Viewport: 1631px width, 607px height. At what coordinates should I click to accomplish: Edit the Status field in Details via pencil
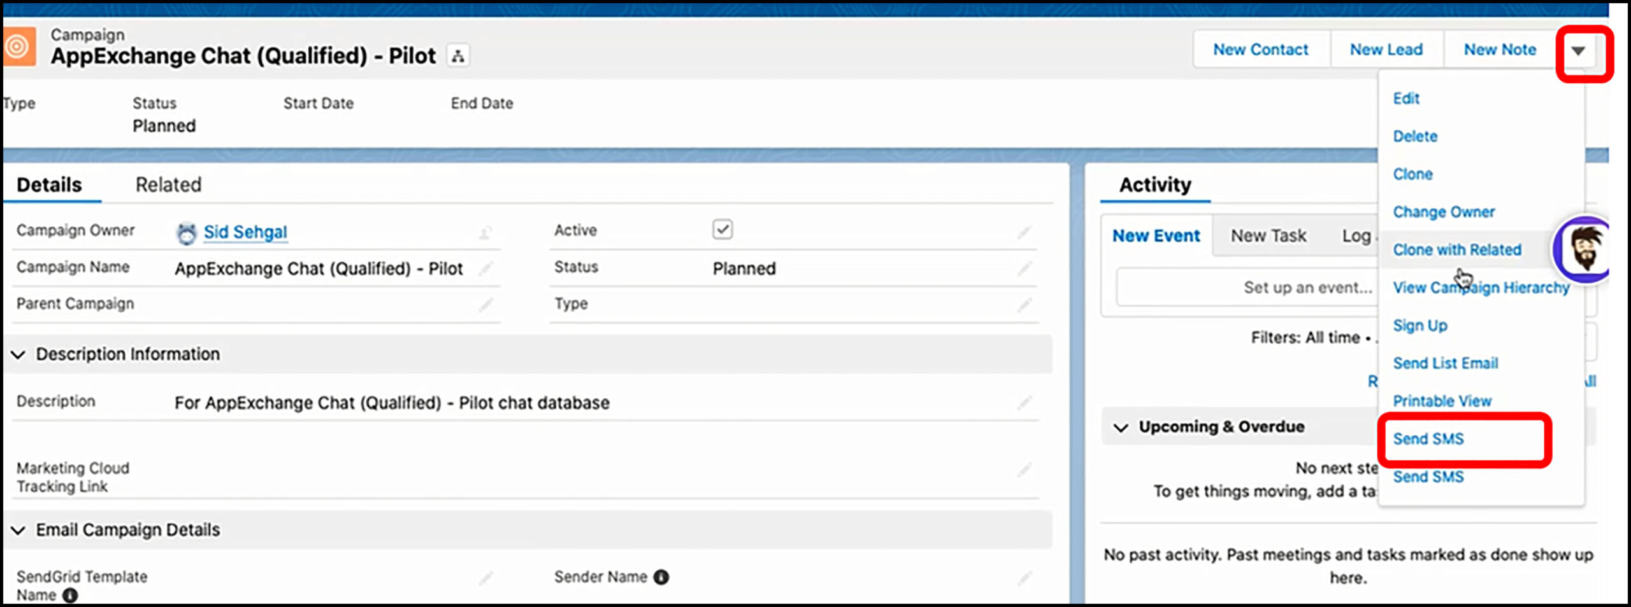pyautogui.click(x=1024, y=269)
